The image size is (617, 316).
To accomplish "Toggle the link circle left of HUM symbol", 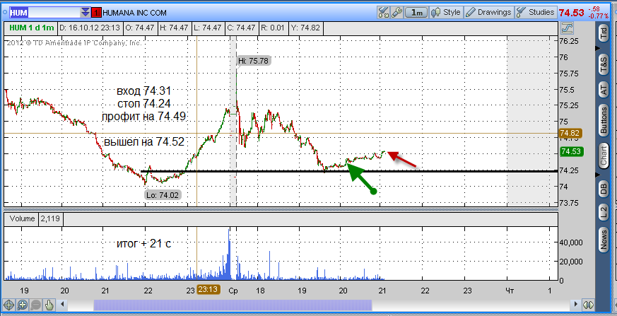I will [5, 13].
